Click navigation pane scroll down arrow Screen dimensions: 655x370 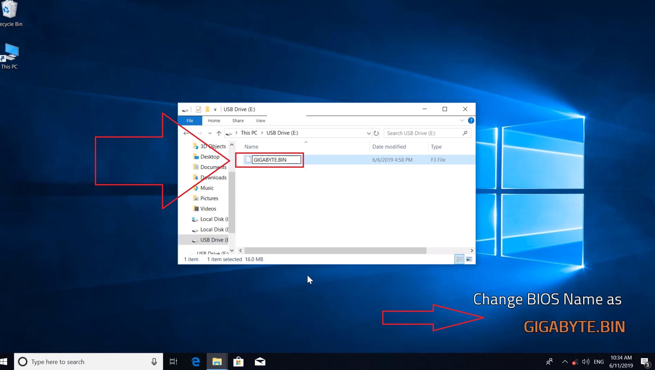click(232, 251)
